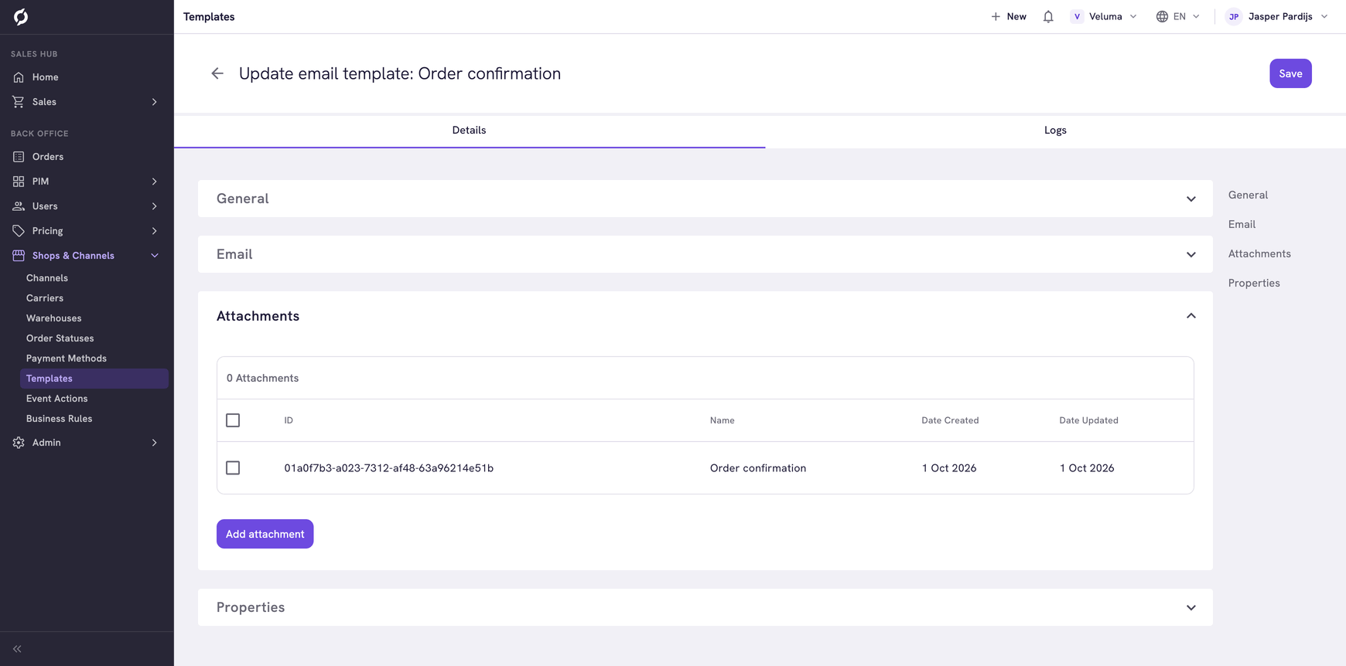Open Warehouses in sidebar
This screenshot has height=666, width=1346.
click(x=53, y=318)
